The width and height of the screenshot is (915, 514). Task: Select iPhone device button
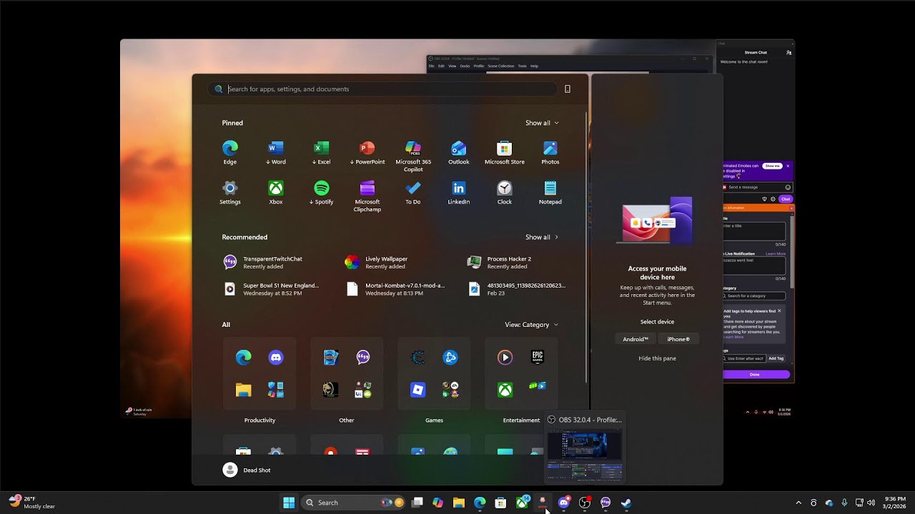678,339
